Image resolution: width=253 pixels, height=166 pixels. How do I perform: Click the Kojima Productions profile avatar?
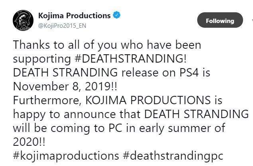pos(23,21)
